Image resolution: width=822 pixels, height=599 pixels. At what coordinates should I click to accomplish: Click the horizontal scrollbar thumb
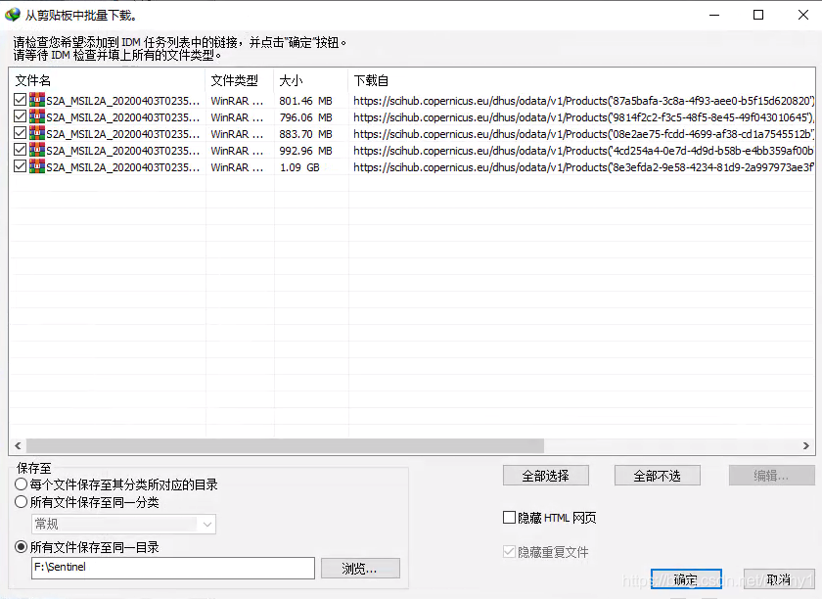tap(285, 446)
